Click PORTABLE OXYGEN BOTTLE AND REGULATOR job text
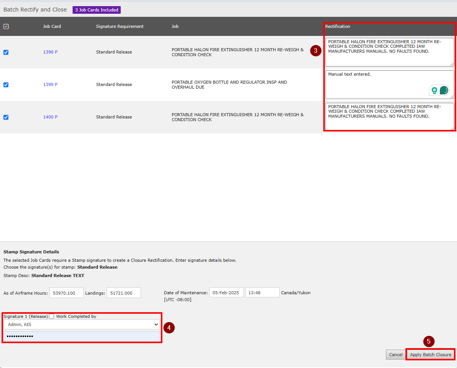The image size is (457, 368). (x=229, y=85)
